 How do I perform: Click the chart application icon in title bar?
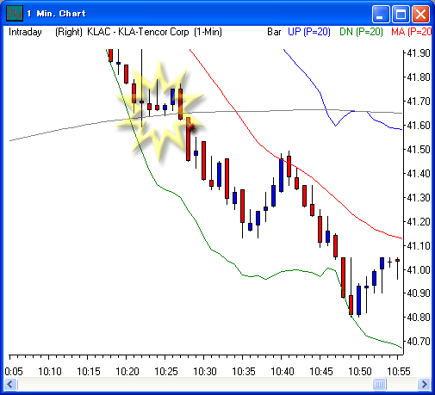(x=15, y=14)
